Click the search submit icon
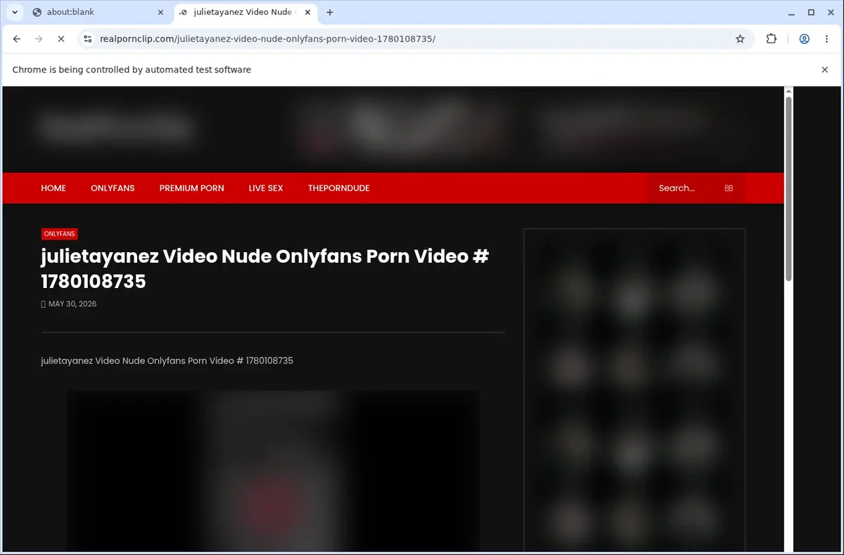Screen dimensions: 844x555 click(x=729, y=188)
